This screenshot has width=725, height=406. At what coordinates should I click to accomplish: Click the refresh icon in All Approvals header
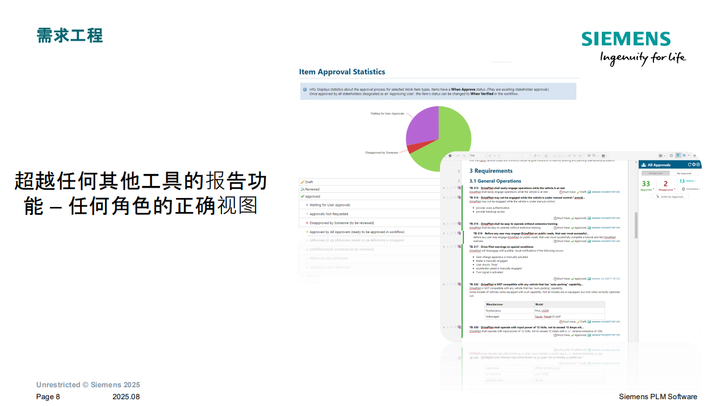click(690, 164)
